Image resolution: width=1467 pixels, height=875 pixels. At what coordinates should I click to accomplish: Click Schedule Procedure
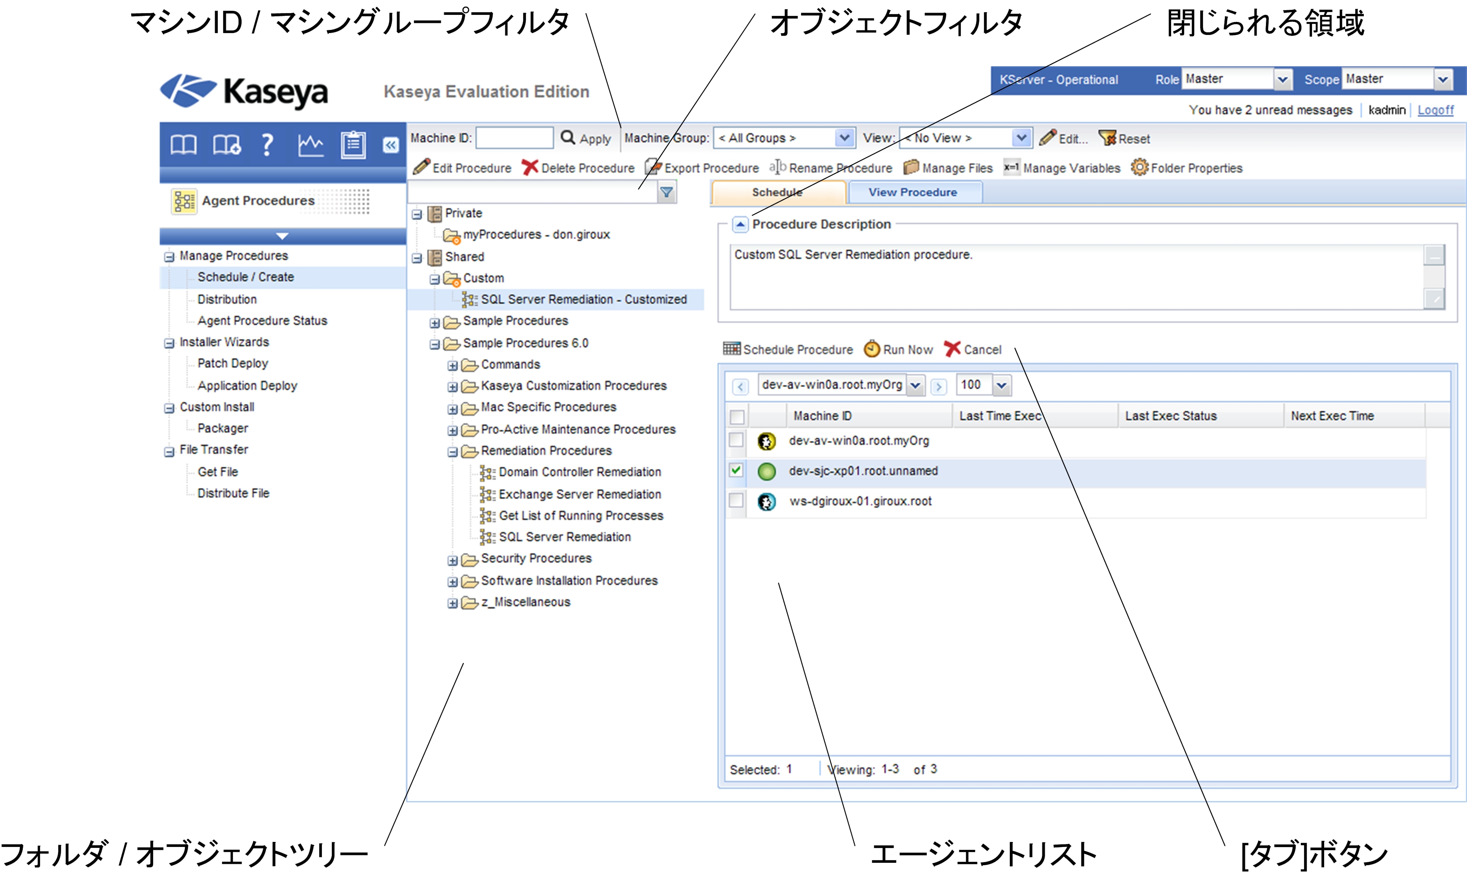(788, 350)
